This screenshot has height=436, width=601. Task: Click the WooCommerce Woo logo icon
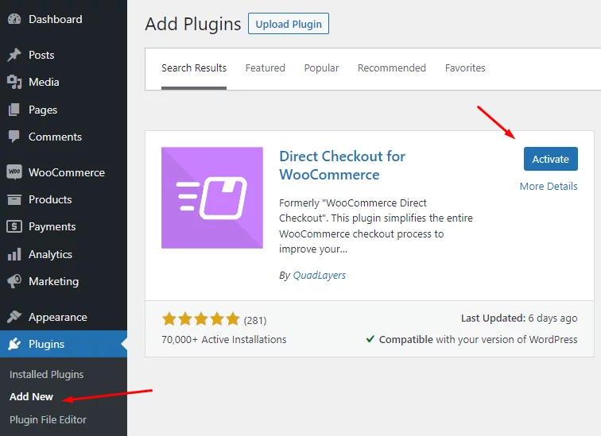[14, 172]
